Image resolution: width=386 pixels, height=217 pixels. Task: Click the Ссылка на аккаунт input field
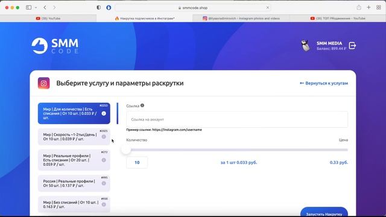click(x=237, y=119)
